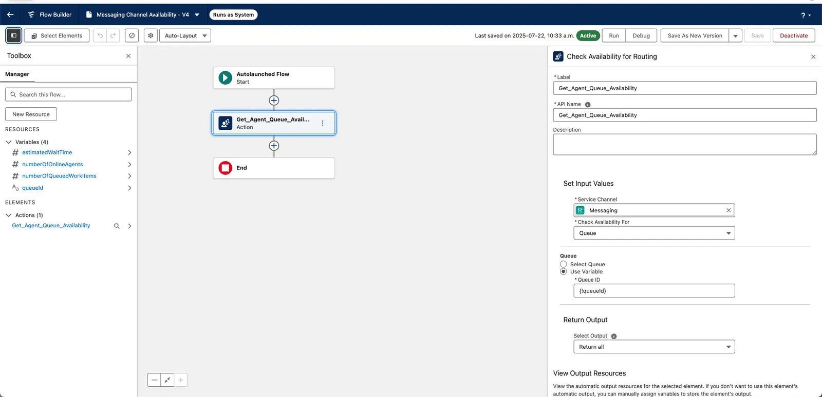Click Select Elements button
This screenshot has height=397, width=822.
click(x=57, y=35)
